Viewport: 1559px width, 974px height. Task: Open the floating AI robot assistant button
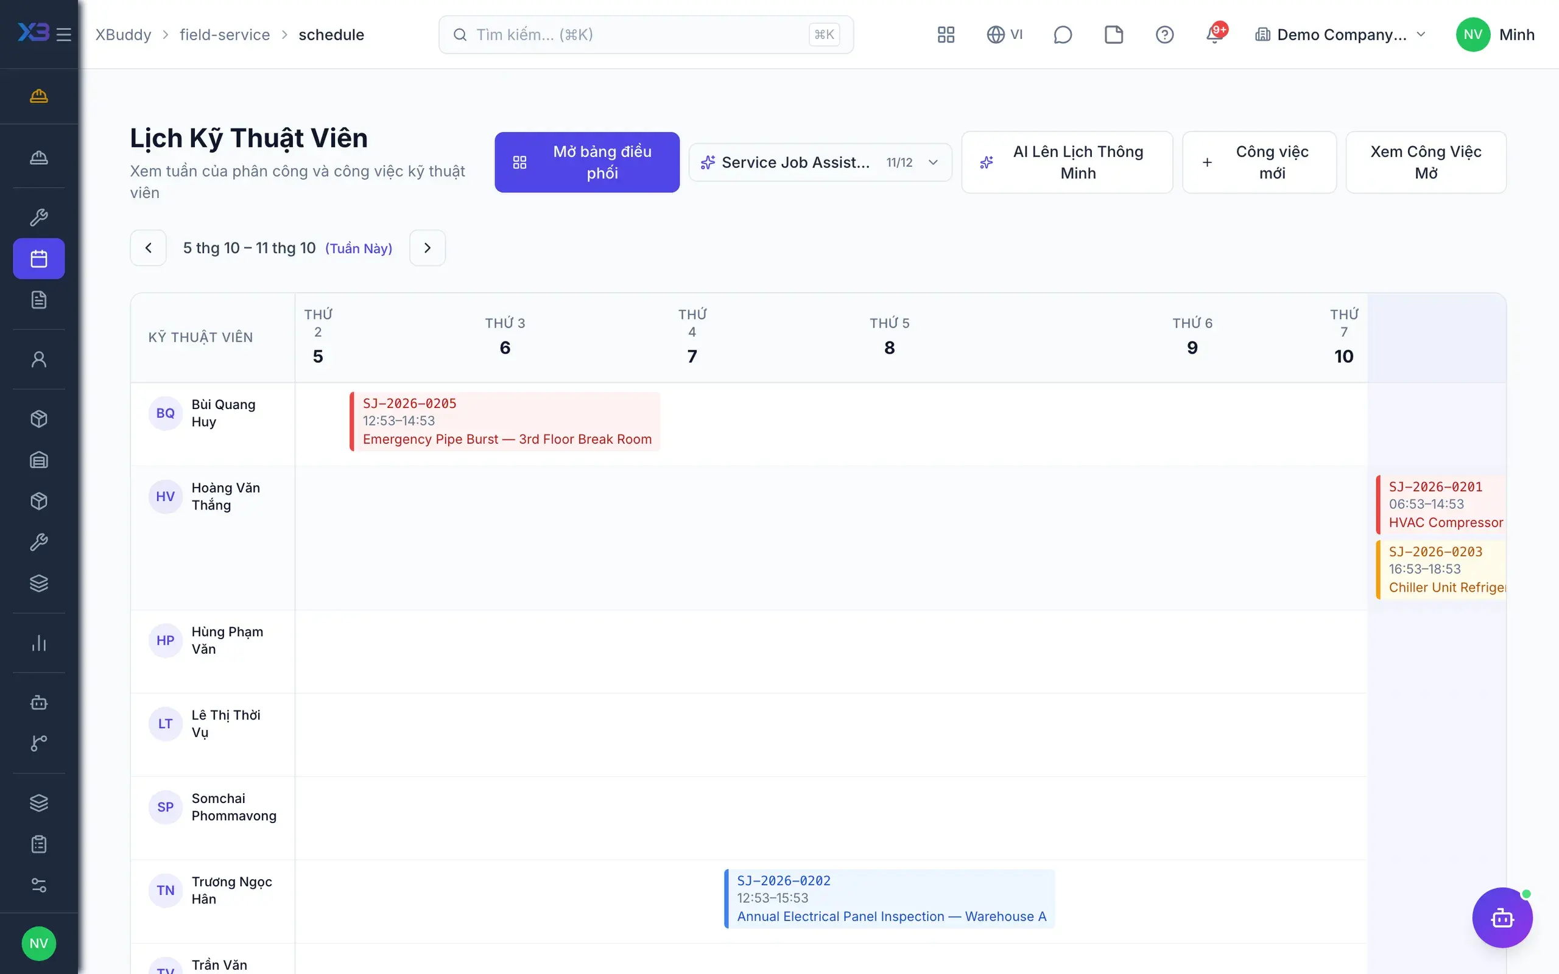(1502, 917)
